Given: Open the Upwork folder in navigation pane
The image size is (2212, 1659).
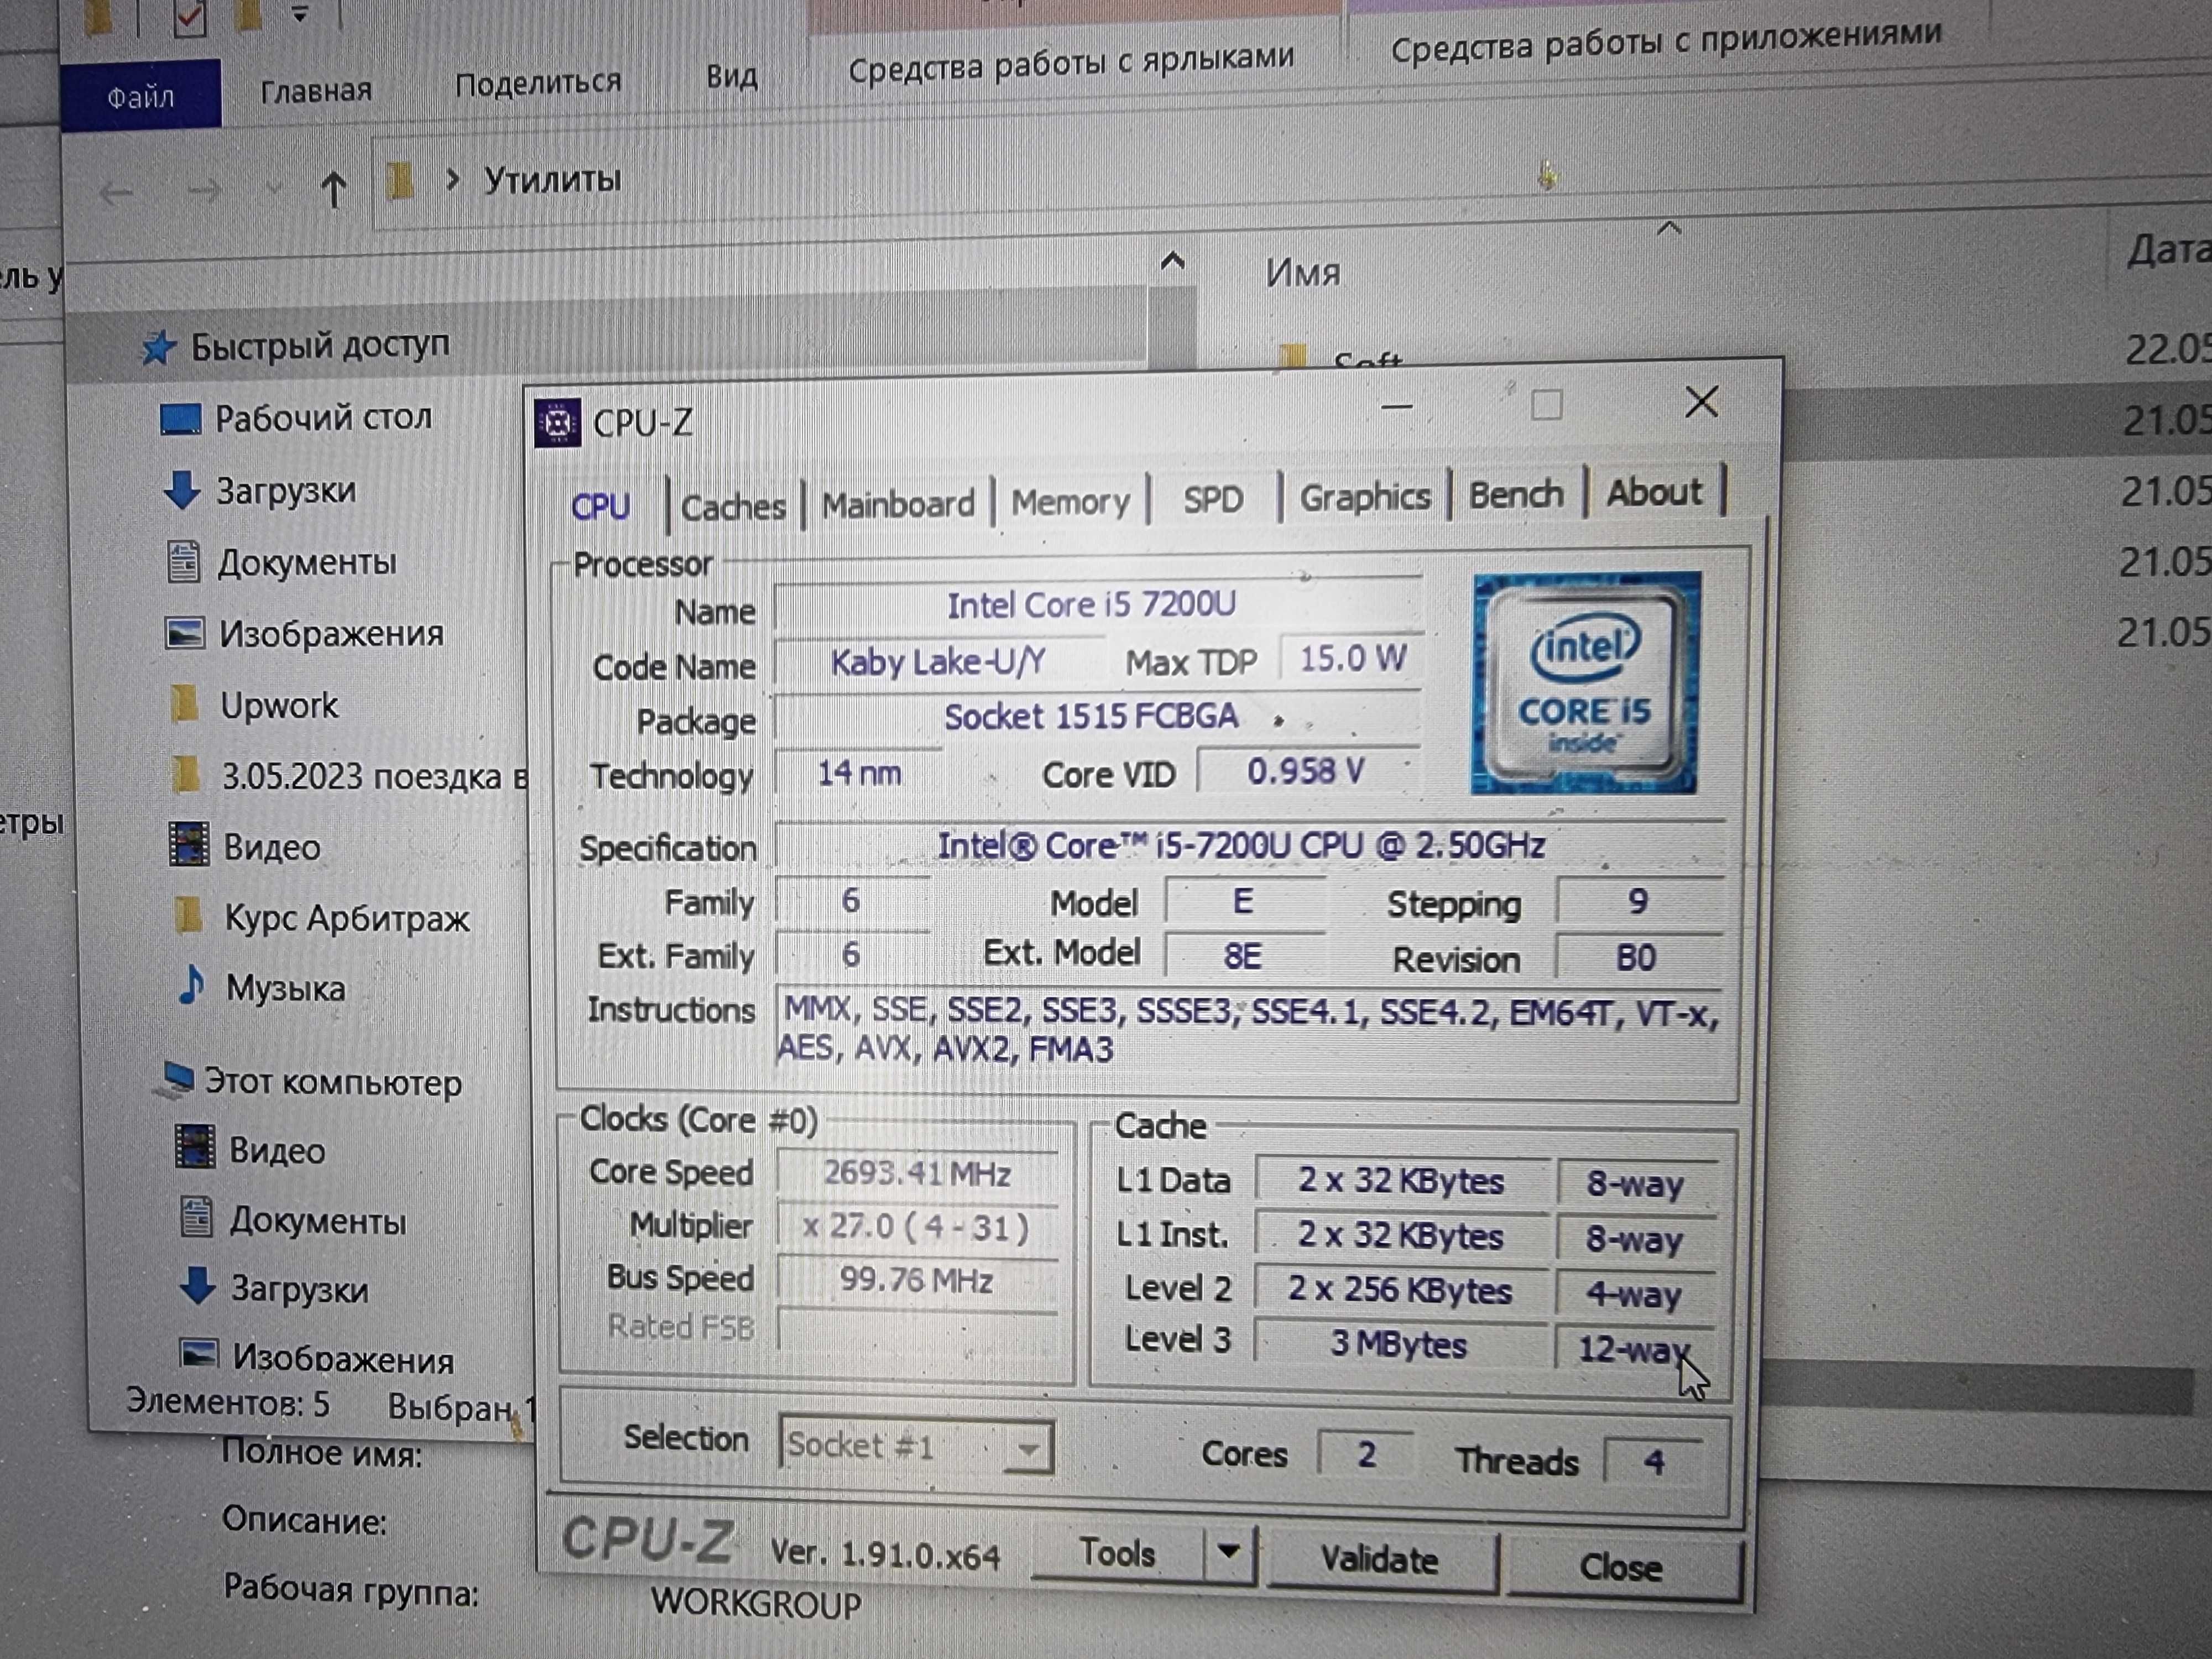Looking at the screenshot, I should coord(279,706).
